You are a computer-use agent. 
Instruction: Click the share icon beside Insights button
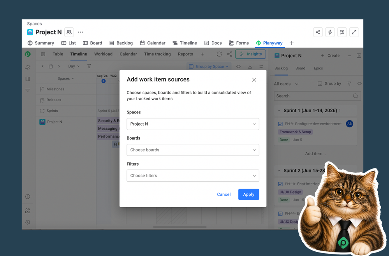coord(229,54)
